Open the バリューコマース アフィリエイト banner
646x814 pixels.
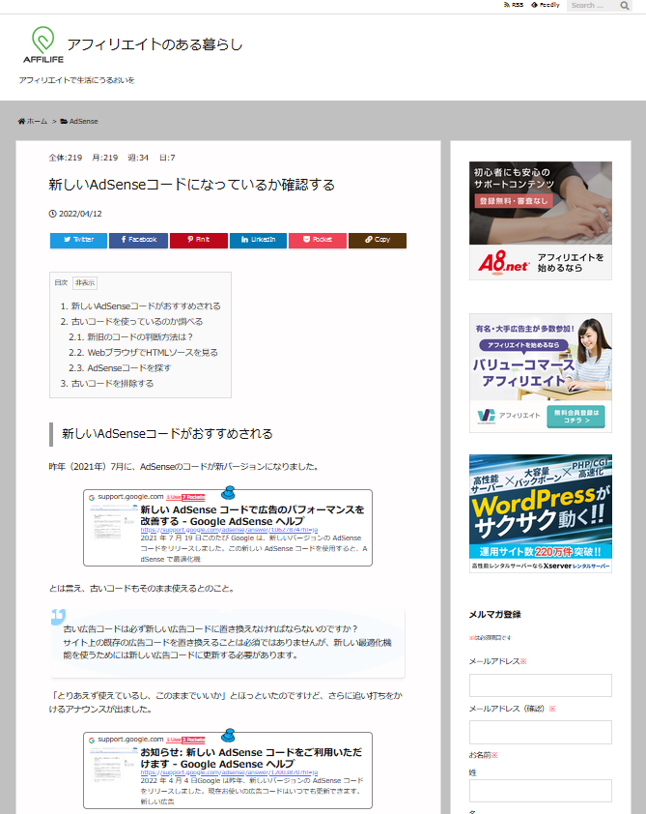pyautogui.click(x=540, y=373)
